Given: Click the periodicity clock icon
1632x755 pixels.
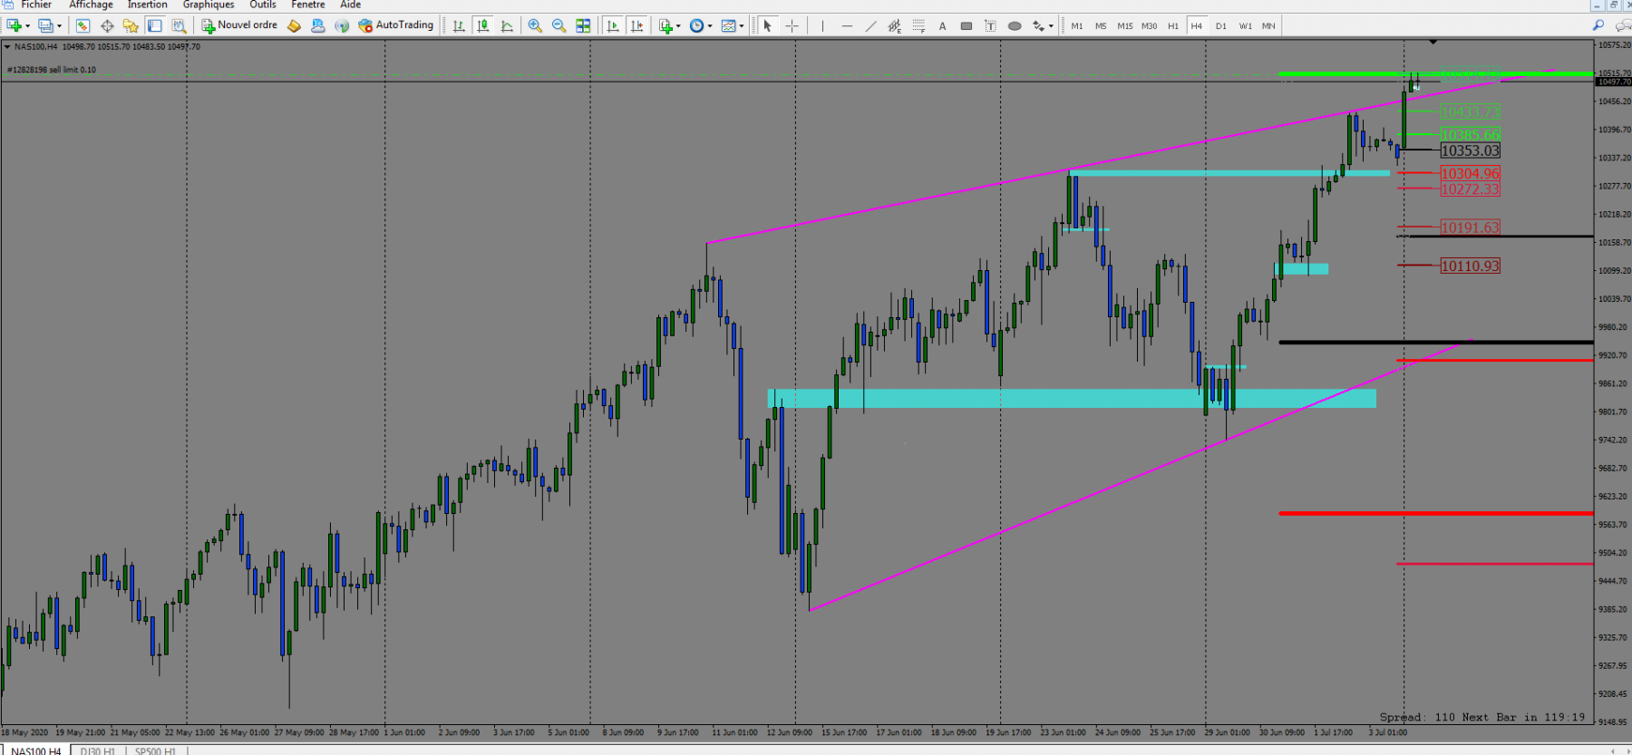Looking at the screenshot, I should click(696, 25).
